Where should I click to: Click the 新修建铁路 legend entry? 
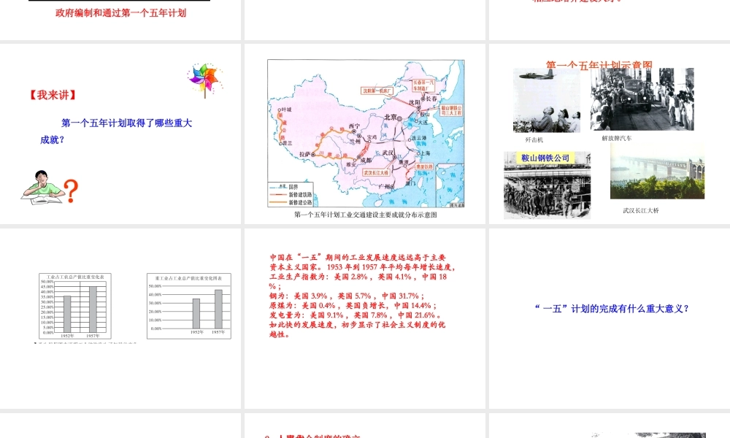point(291,195)
